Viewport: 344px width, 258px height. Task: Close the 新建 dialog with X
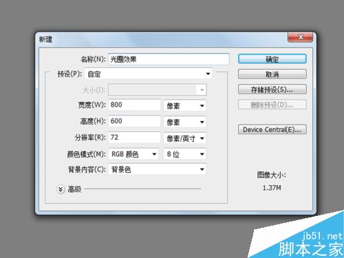(x=301, y=37)
